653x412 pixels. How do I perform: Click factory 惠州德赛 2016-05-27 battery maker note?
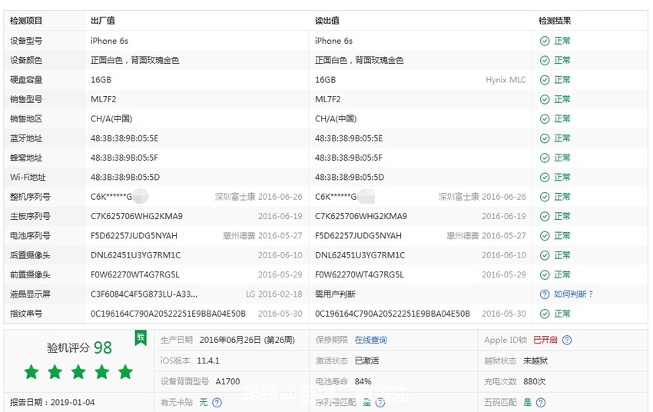(263, 236)
